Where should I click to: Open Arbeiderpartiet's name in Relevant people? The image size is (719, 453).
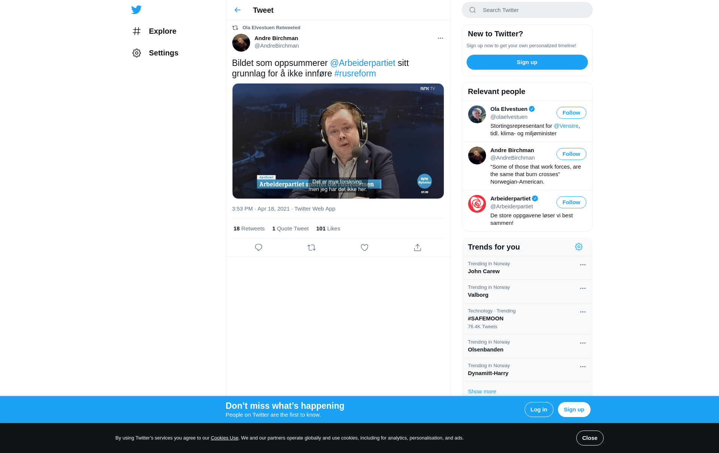pyautogui.click(x=510, y=199)
